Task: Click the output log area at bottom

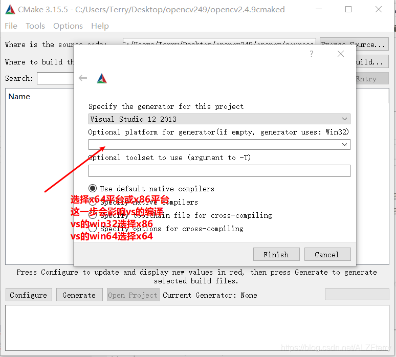Action: [197, 328]
